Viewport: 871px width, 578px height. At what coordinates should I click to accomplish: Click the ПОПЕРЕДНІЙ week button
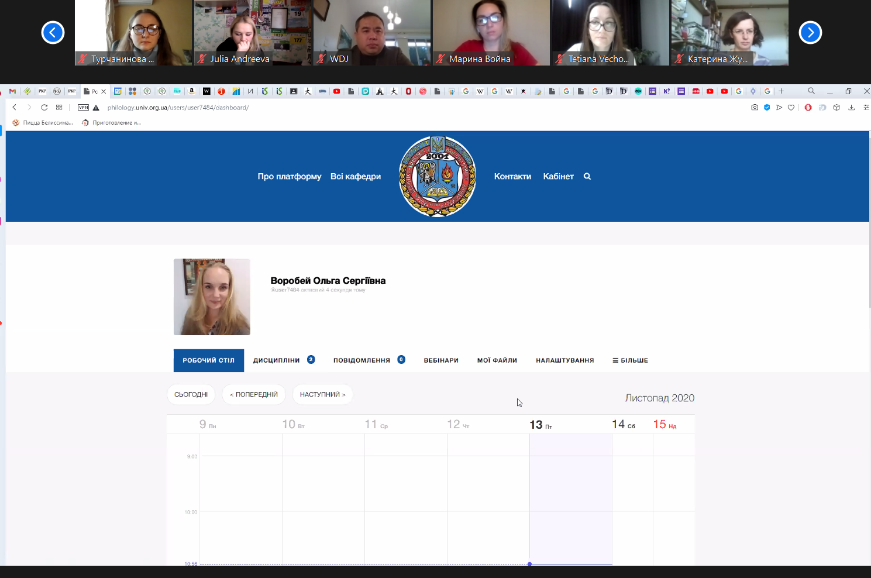coord(254,394)
